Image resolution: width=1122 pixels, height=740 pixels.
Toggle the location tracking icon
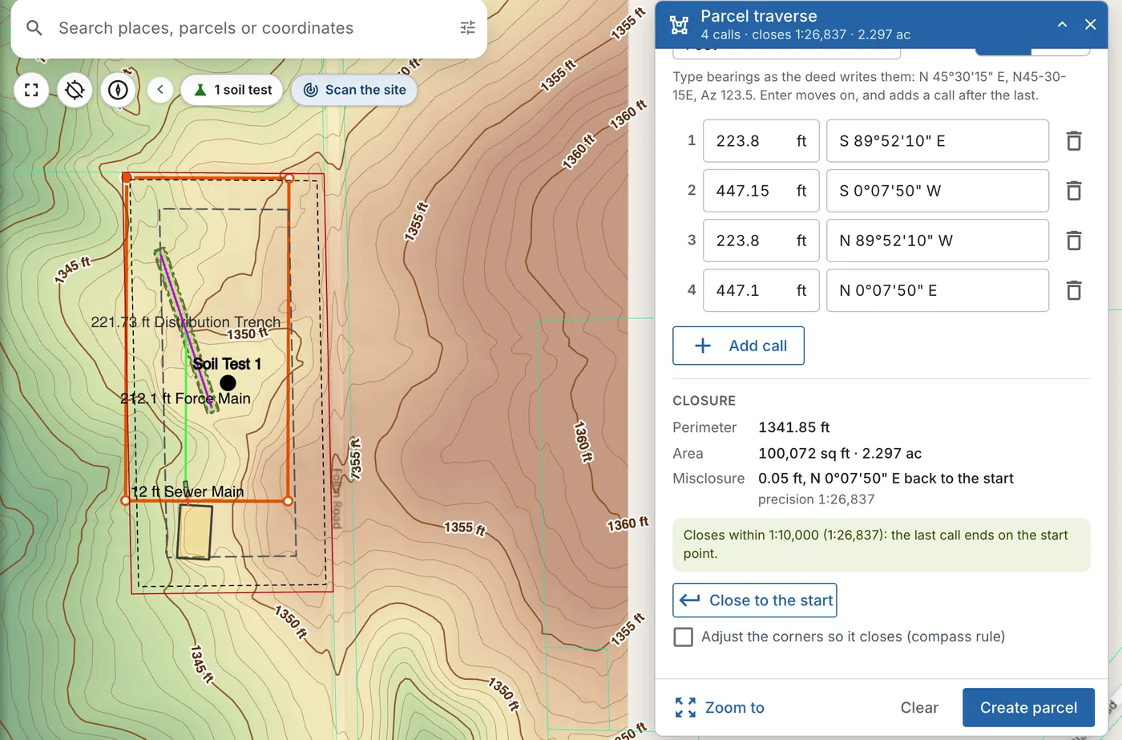coord(75,90)
